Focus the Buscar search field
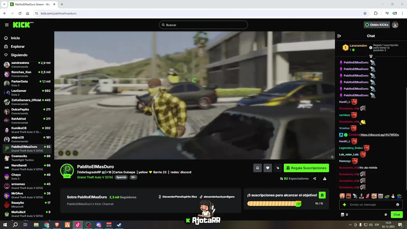 (203, 25)
